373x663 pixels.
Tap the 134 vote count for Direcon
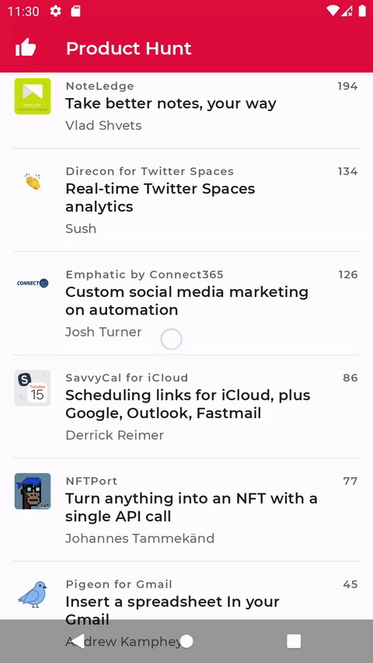tap(347, 171)
